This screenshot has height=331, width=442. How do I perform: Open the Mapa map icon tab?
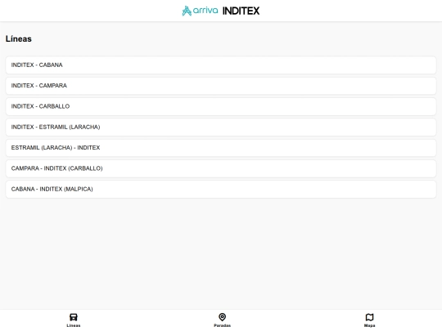pos(369,320)
